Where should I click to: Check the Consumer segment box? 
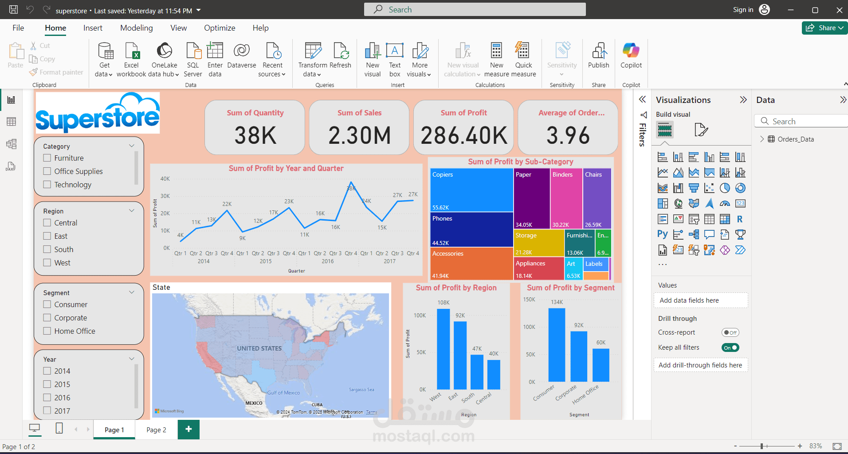47,304
